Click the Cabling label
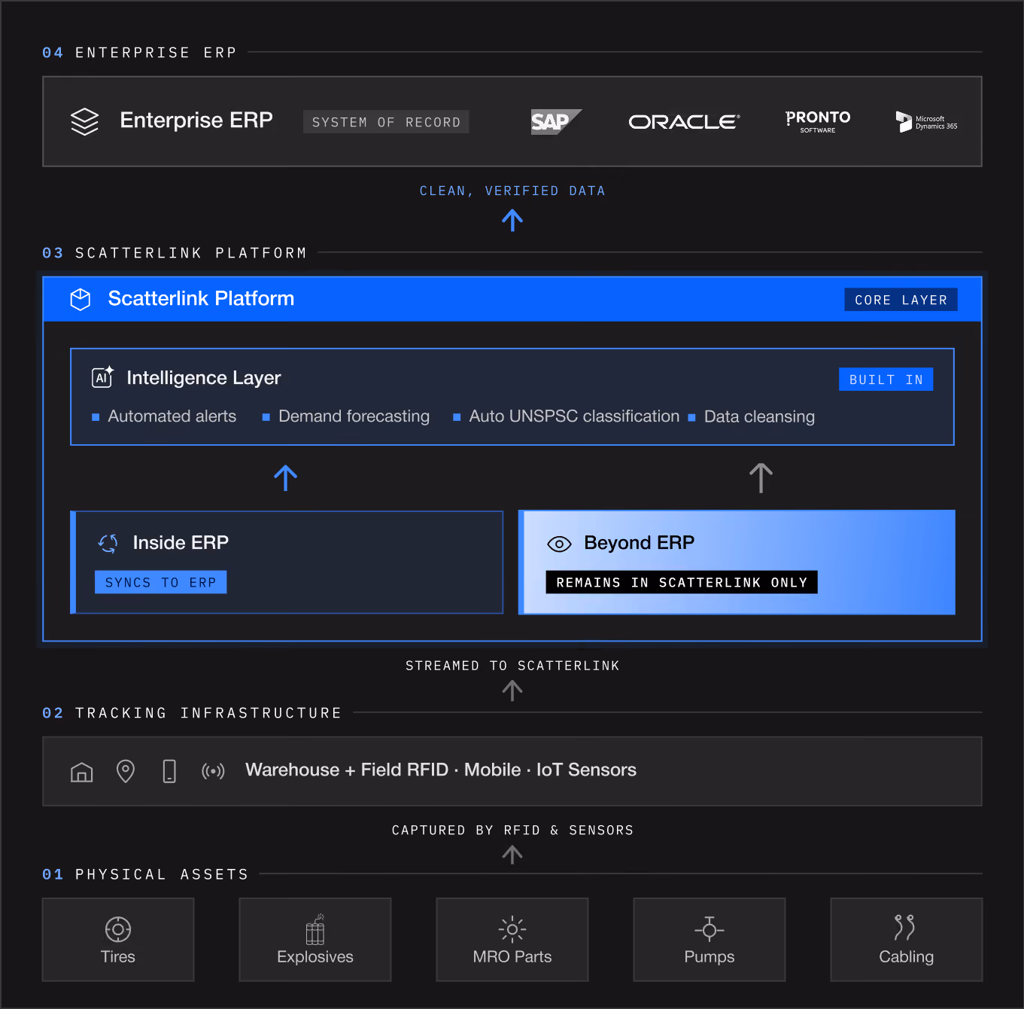The height and width of the screenshot is (1009, 1024). (907, 957)
